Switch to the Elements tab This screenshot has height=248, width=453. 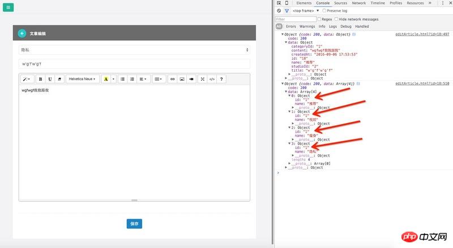pyautogui.click(x=304, y=3)
